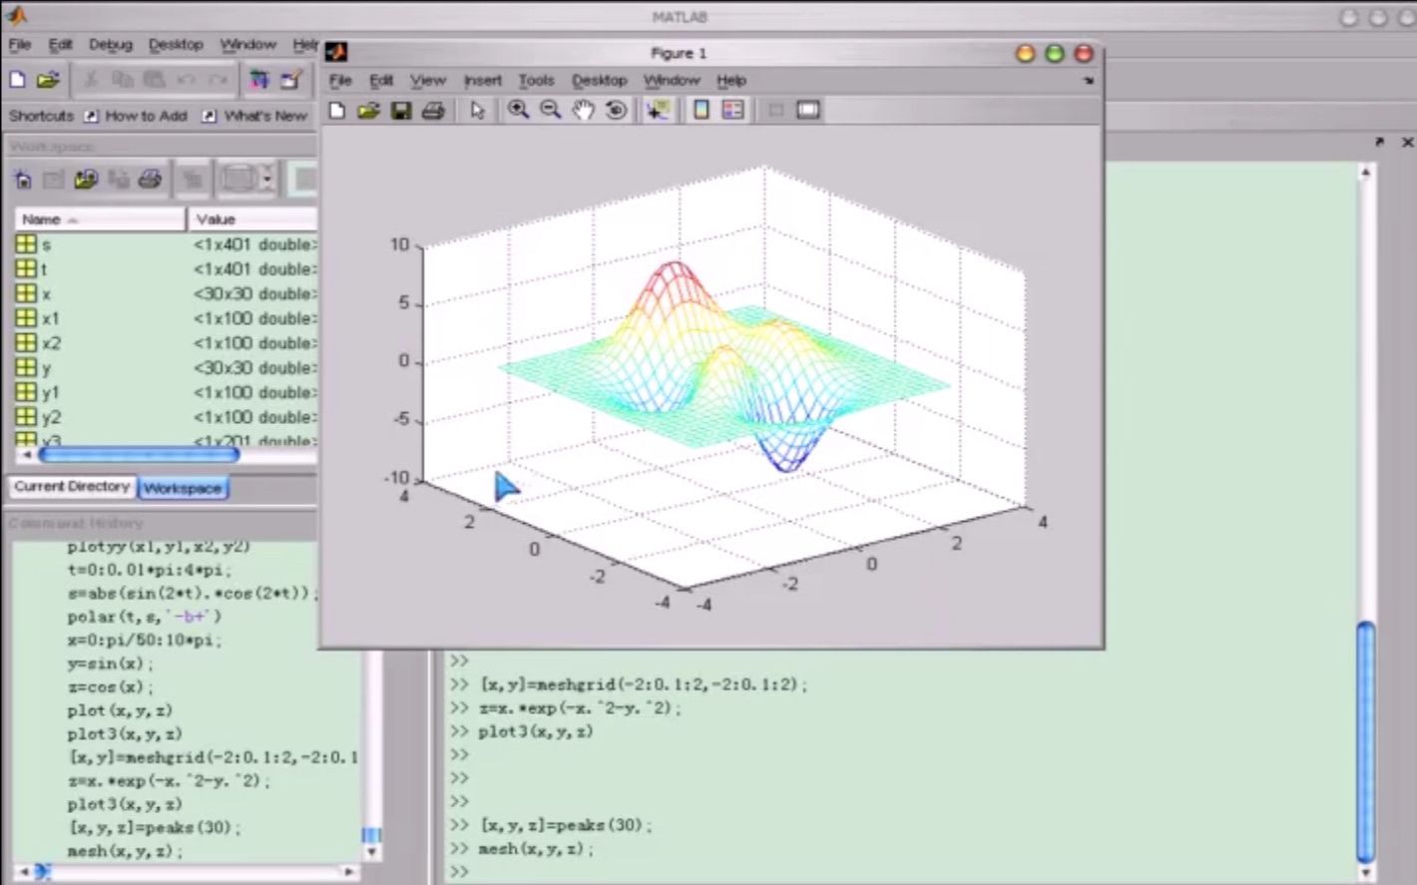Click the What's New shortcut
Screen dimensions: 1417x885
point(255,116)
